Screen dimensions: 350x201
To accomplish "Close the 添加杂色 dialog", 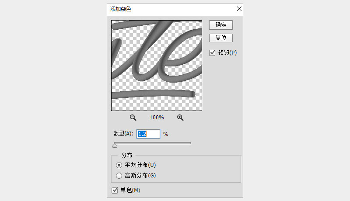I will pos(239,9).
